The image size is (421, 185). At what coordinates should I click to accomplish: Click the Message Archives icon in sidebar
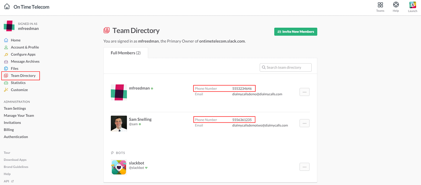tap(6, 61)
